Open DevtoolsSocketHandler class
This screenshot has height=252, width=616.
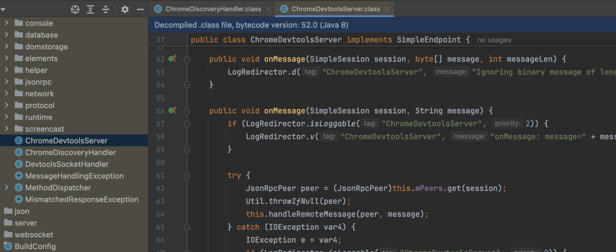click(x=67, y=164)
